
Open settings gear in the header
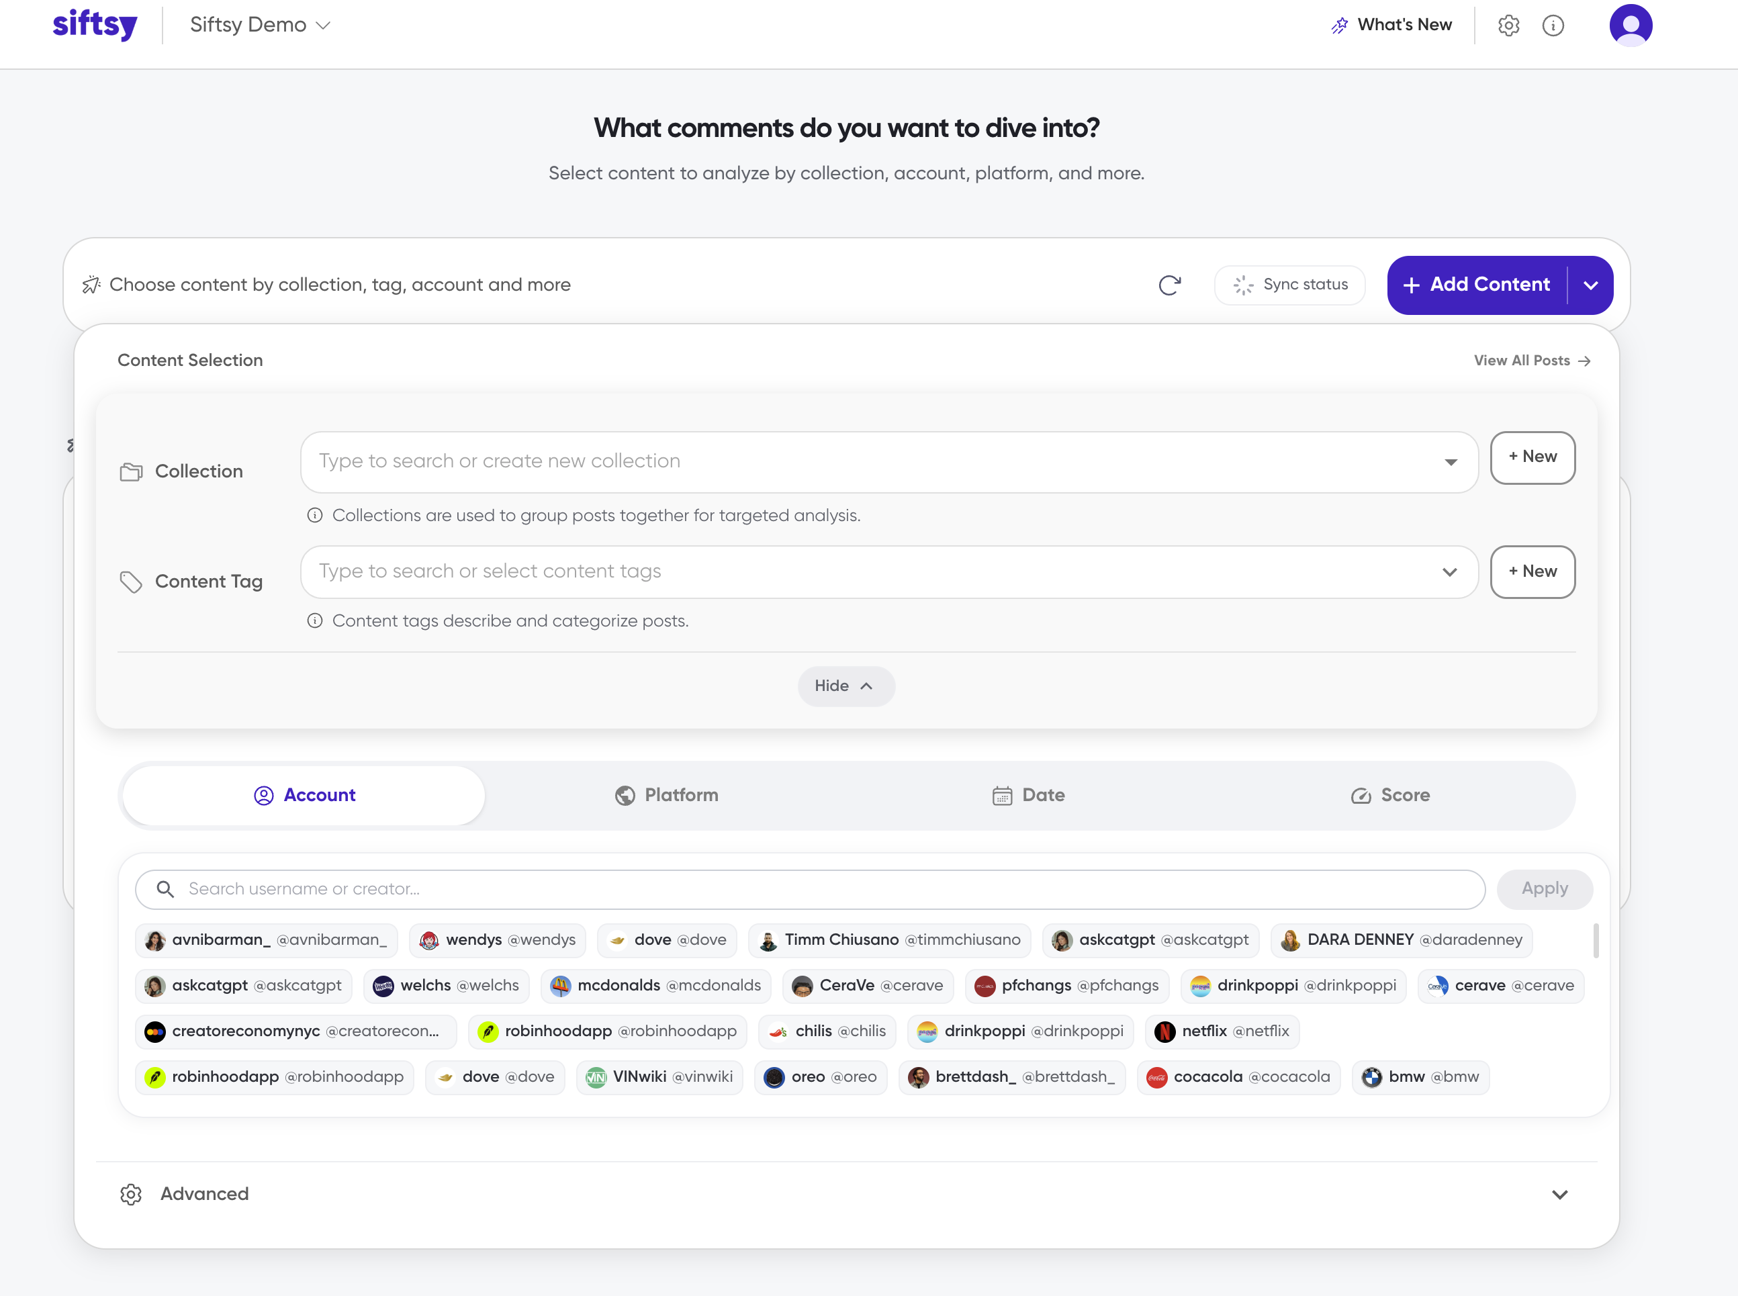pyautogui.click(x=1508, y=25)
